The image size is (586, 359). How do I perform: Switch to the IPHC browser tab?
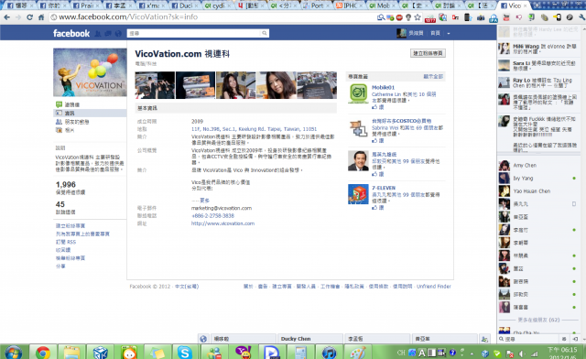tap(350, 5)
